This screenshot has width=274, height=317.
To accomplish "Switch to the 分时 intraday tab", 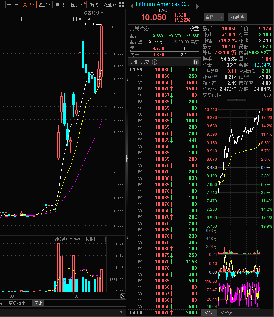I will 209,313.
